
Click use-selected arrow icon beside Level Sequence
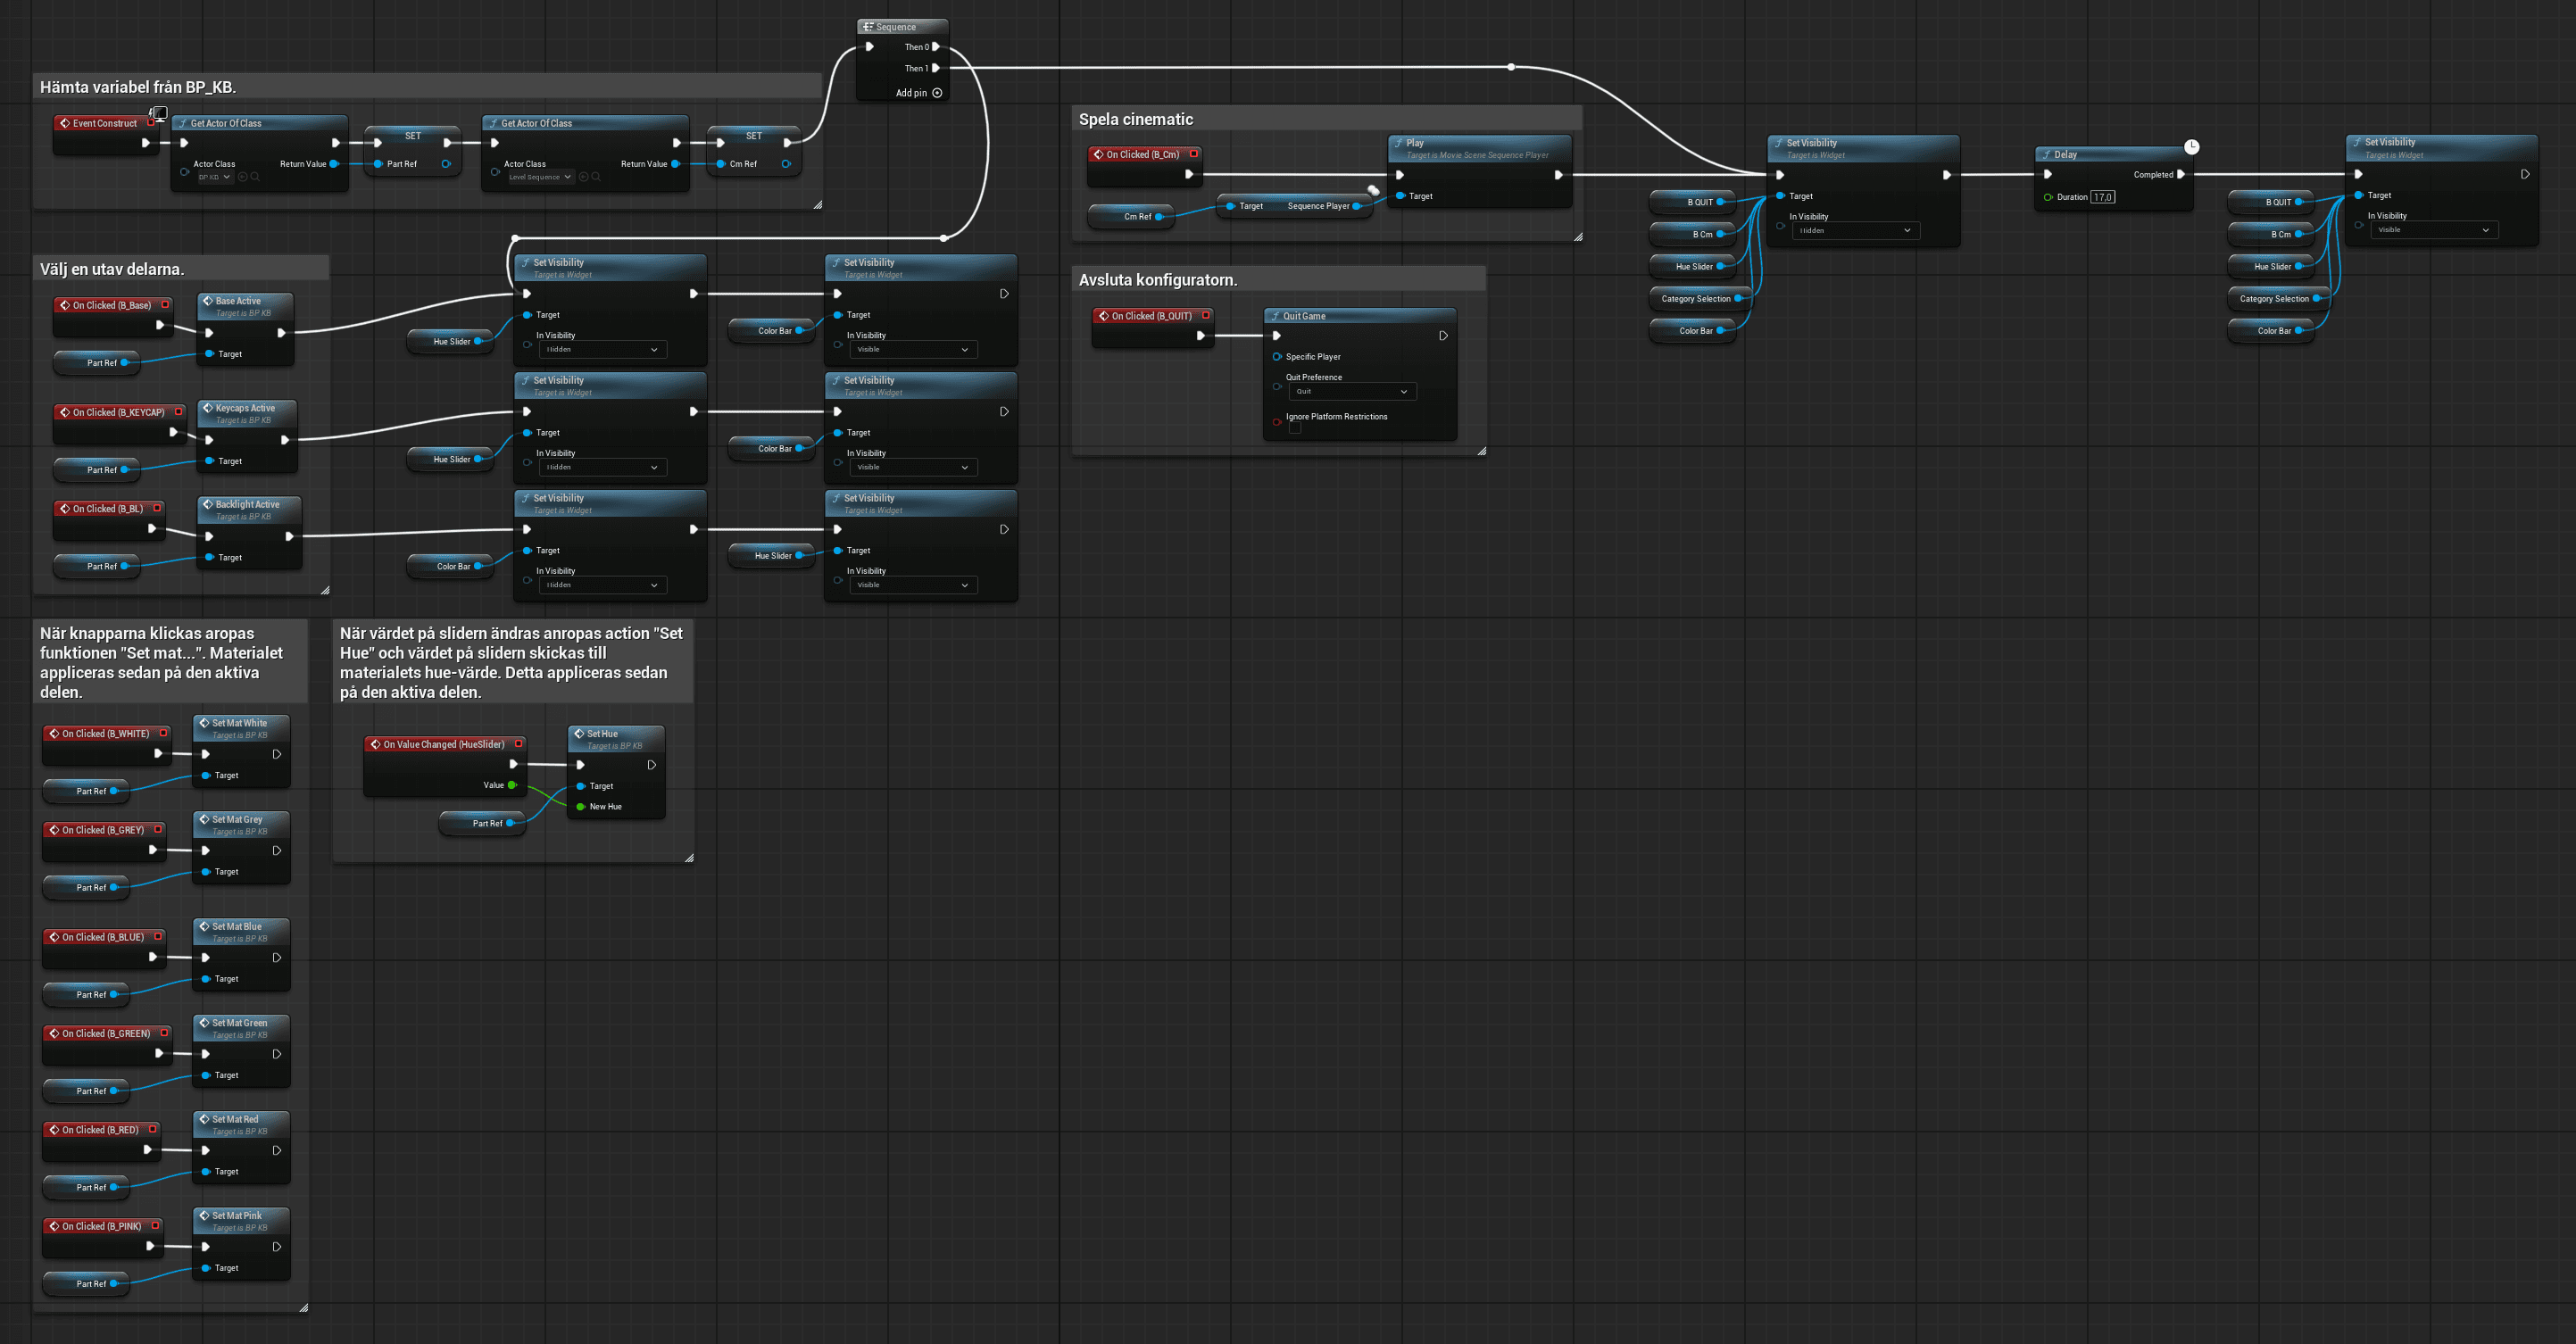pos(583,177)
